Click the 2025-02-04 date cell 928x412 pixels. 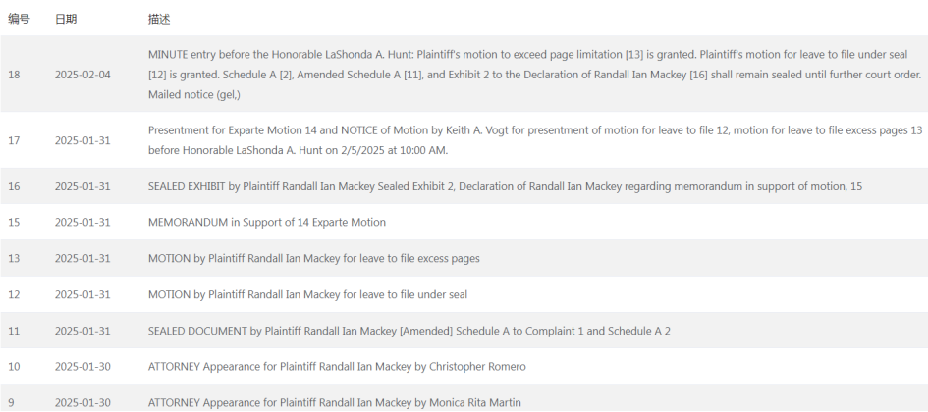[82, 75]
